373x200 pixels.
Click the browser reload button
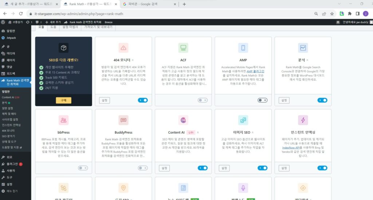click(x=21, y=14)
